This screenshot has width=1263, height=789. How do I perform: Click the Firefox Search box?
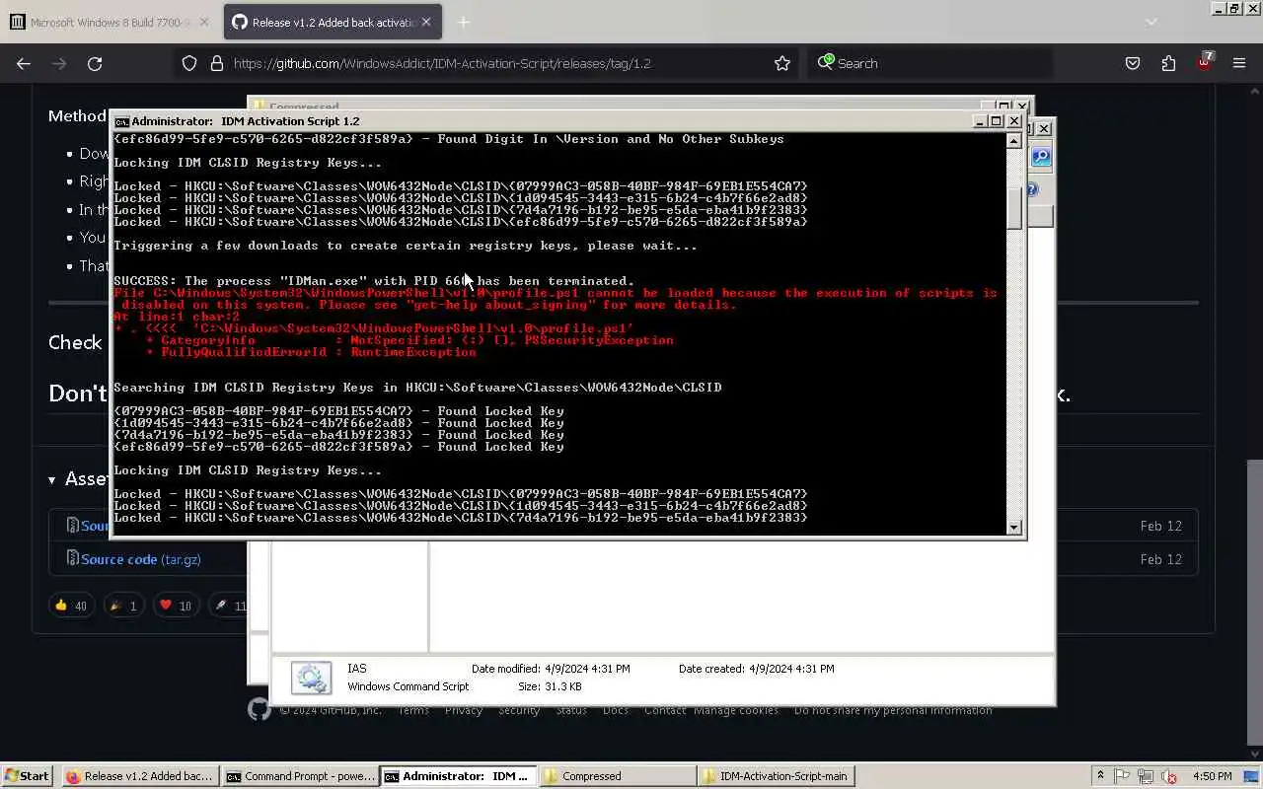[929, 63]
